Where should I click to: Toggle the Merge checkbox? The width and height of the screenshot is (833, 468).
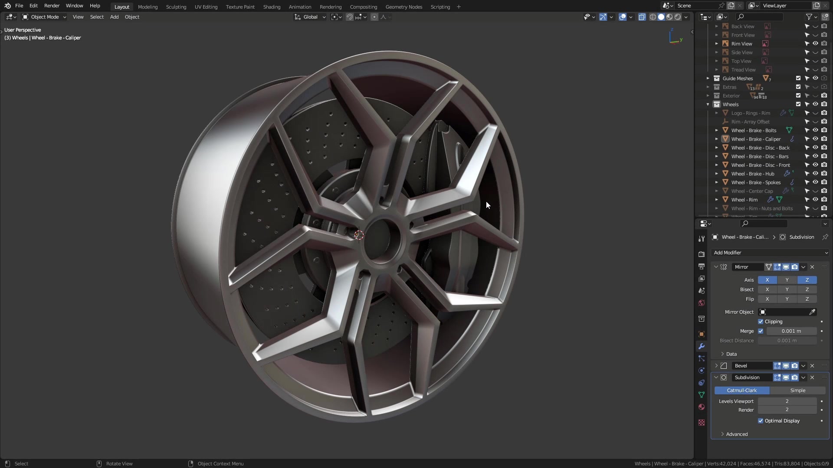pyautogui.click(x=761, y=331)
